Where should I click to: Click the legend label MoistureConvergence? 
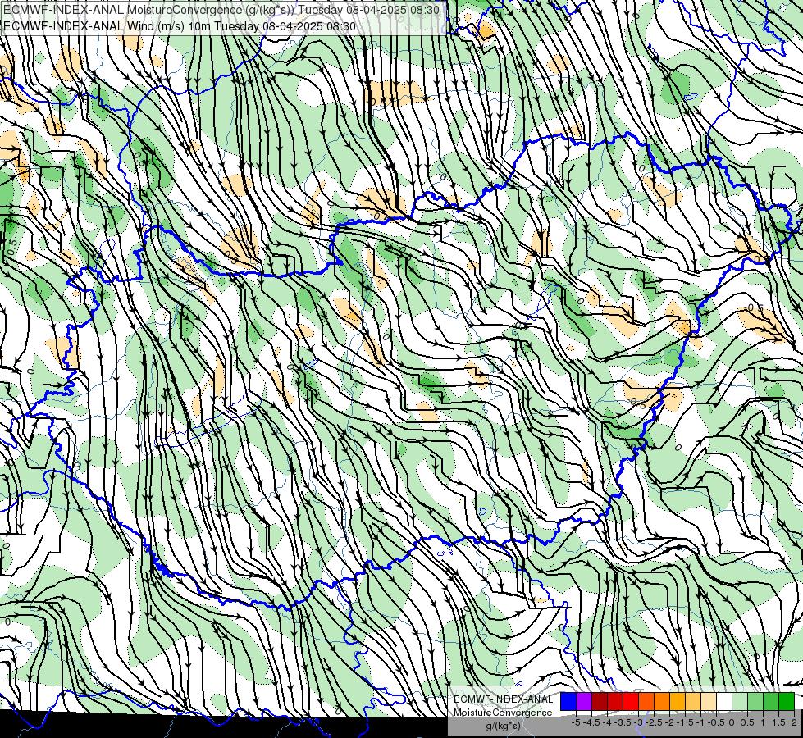tap(503, 713)
